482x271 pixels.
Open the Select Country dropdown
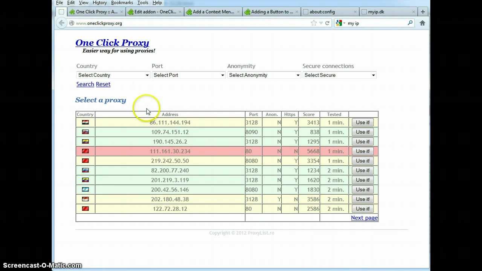point(113,75)
